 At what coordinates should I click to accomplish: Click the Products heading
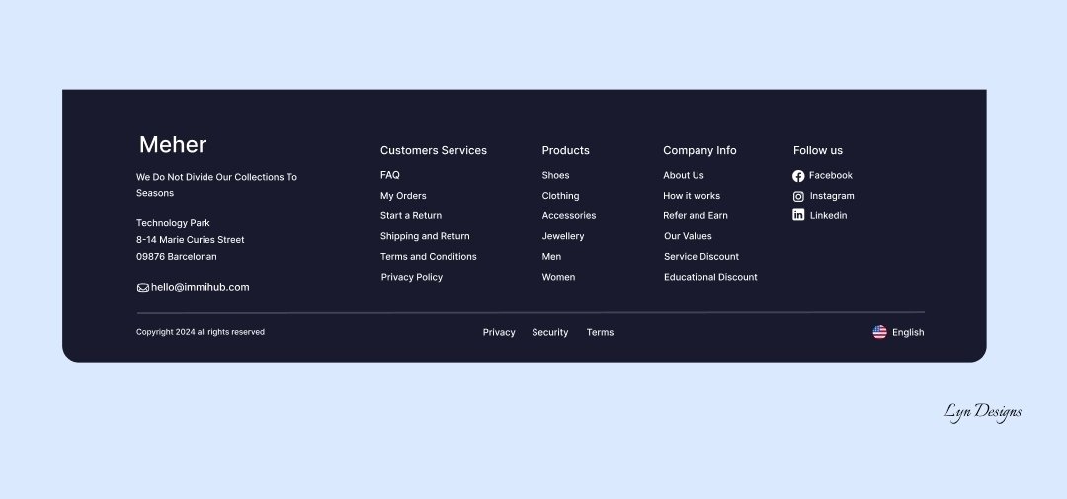coord(566,150)
